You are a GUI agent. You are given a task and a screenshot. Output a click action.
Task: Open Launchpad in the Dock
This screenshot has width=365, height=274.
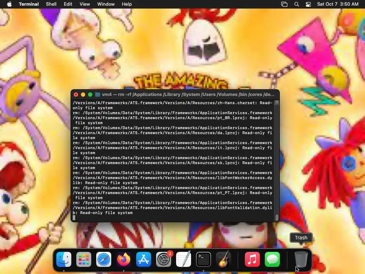tap(84, 259)
